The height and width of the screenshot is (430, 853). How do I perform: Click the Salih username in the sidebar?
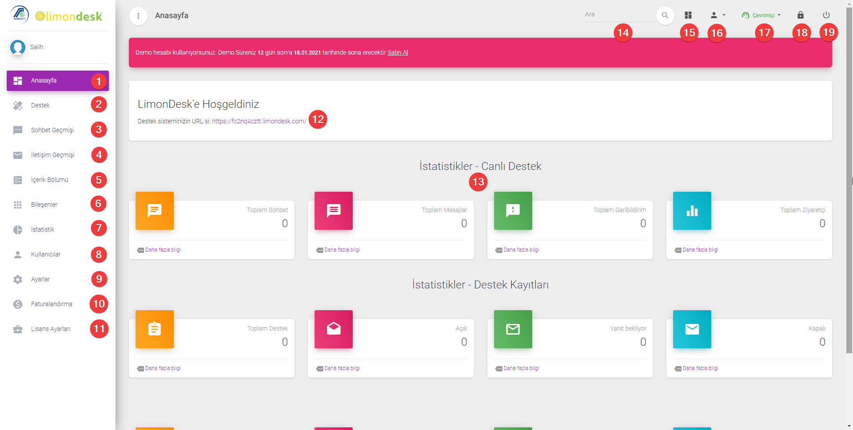point(37,47)
